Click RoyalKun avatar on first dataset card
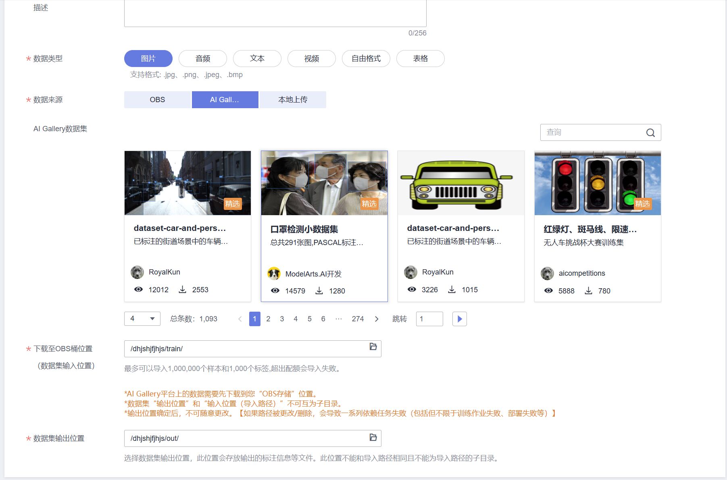Screen dimensions: 727x480 point(137,272)
